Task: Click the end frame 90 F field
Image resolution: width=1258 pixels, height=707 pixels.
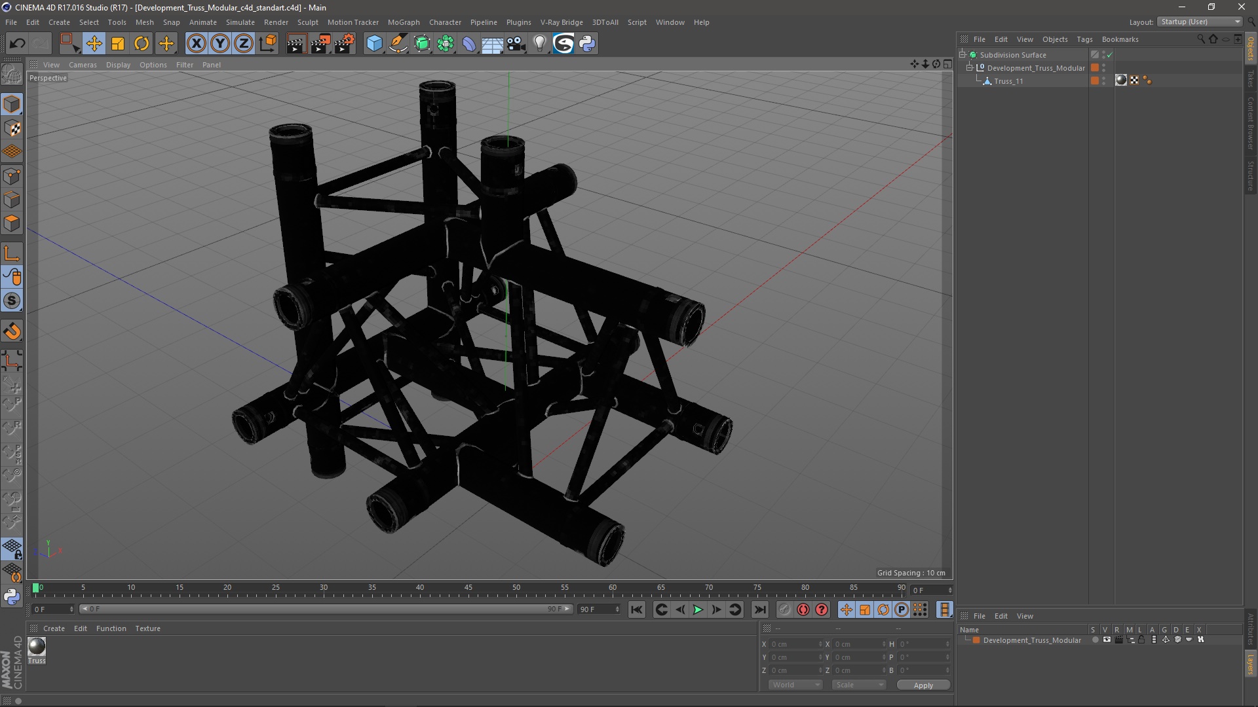Action: pos(598,609)
